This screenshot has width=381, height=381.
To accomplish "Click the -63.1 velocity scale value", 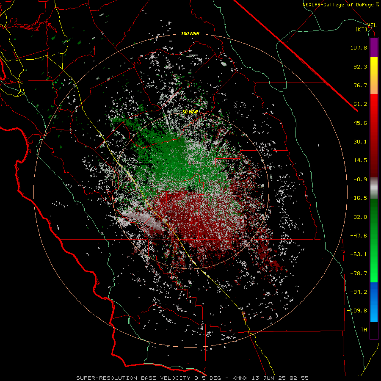I will tap(359, 254).
